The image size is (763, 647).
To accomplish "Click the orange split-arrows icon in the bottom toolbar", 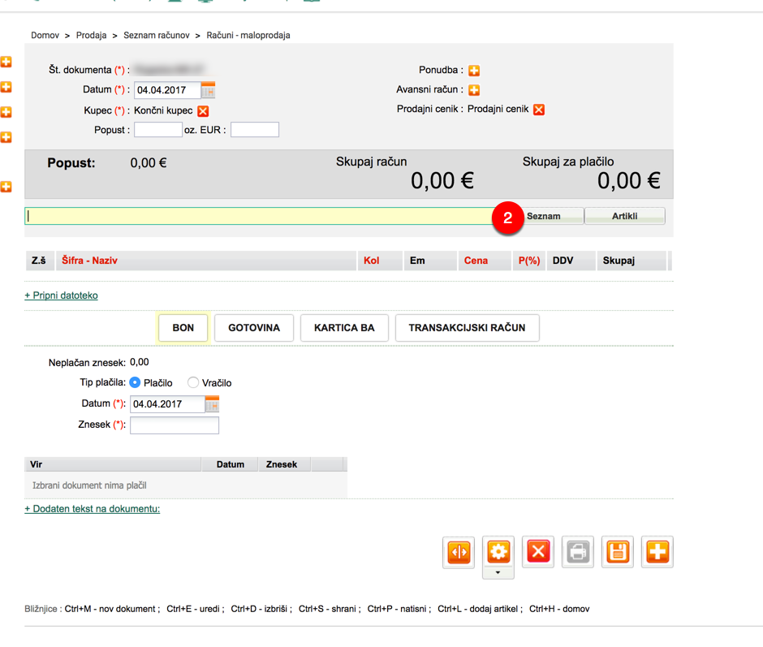I will (x=459, y=552).
